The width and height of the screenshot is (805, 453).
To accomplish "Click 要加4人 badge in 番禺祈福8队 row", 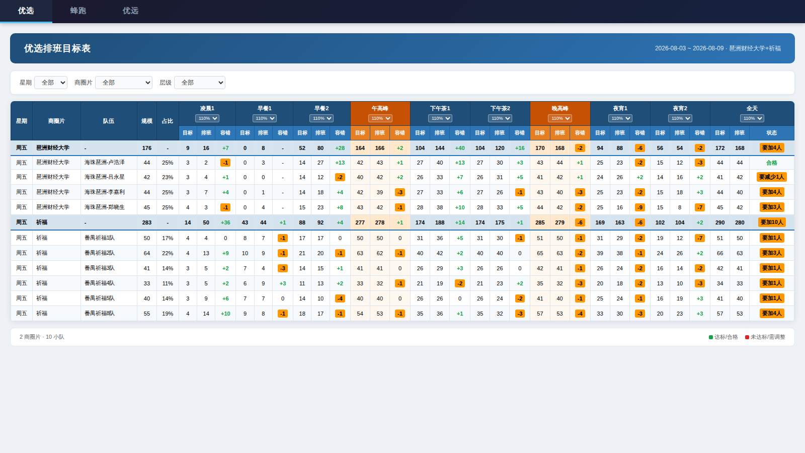I will click(x=772, y=314).
